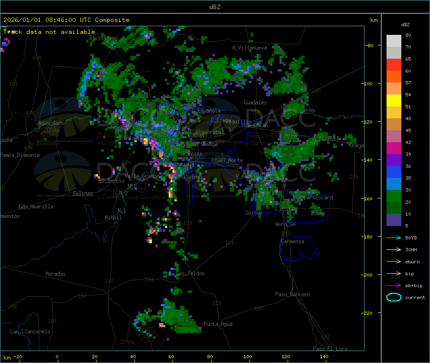Image resolution: width=430 pixels, height=363 pixels.
Task: Click the eburn yellow arrow legend icon
Action: [394, 261]
